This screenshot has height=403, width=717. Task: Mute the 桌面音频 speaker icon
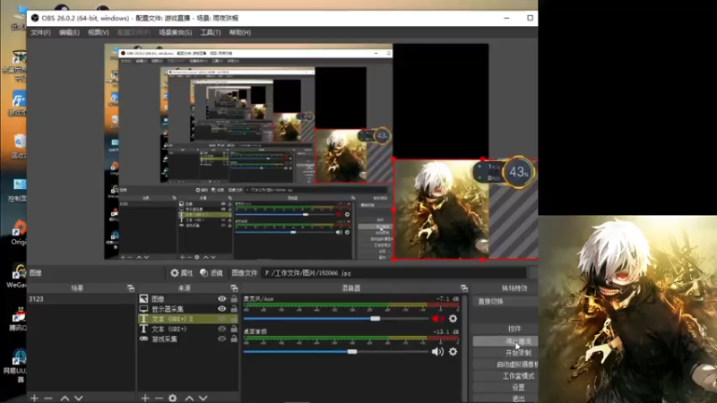tap(437, 351)
